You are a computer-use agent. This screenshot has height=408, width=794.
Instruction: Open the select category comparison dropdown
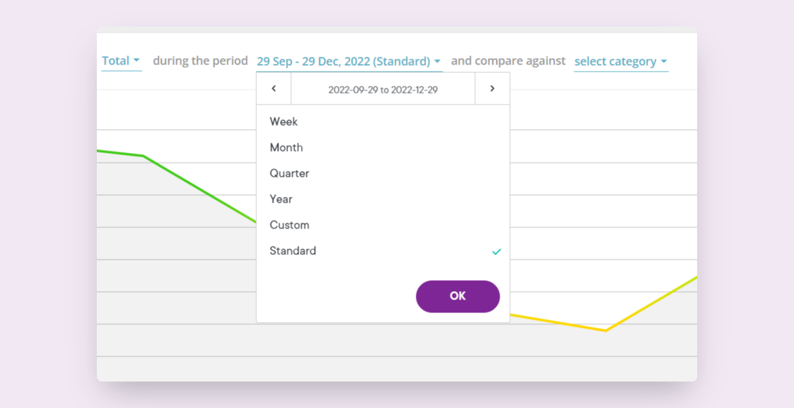coord(621,62)
